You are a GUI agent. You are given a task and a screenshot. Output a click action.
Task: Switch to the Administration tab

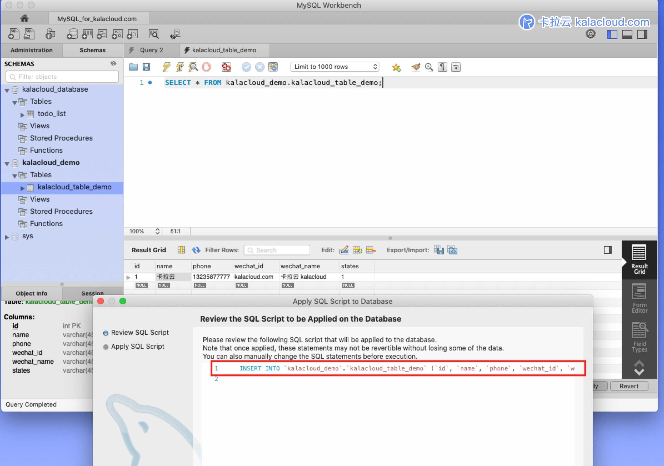[31, 50]
